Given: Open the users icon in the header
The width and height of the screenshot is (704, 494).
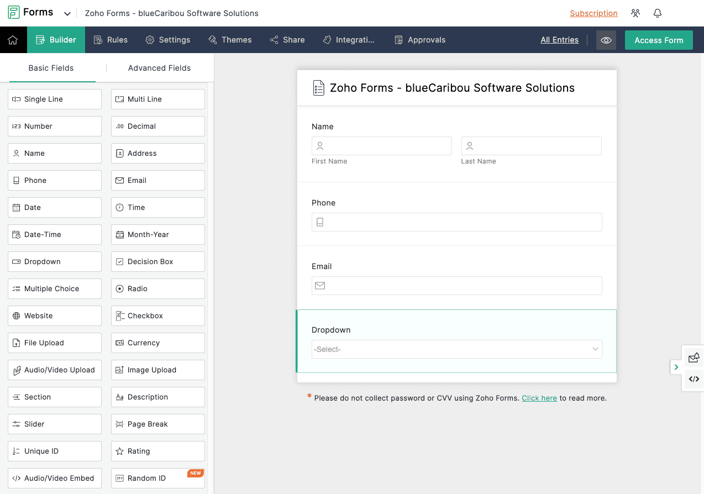Looking at the screenshot, I should click(635, 13).
